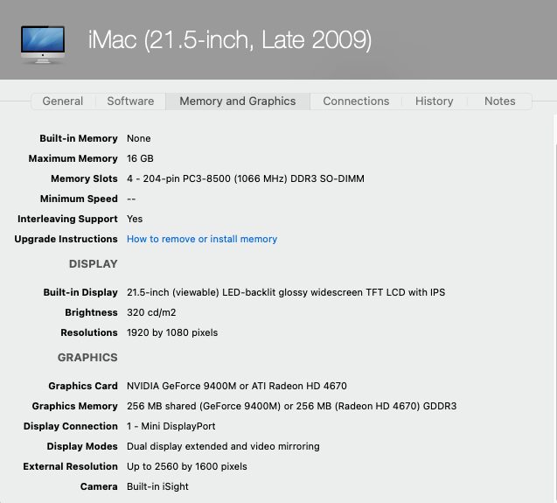Select the Built-in Memory value 'None'
This screenshot has width=557, height=503.
pyautogui.click(x=138, y=138)
